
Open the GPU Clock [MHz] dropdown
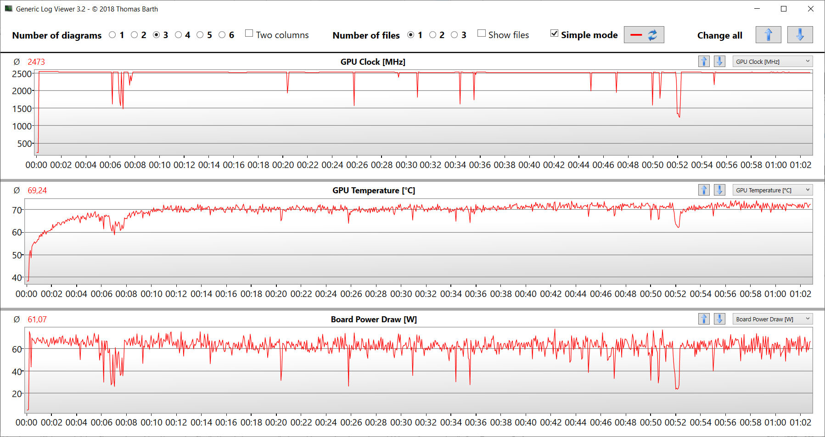[x=772, y=62]
